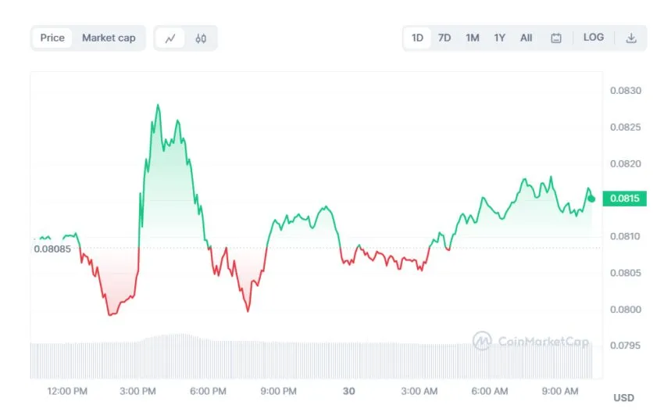Click the CoinMarketCap watermark logo

(530, 341)
